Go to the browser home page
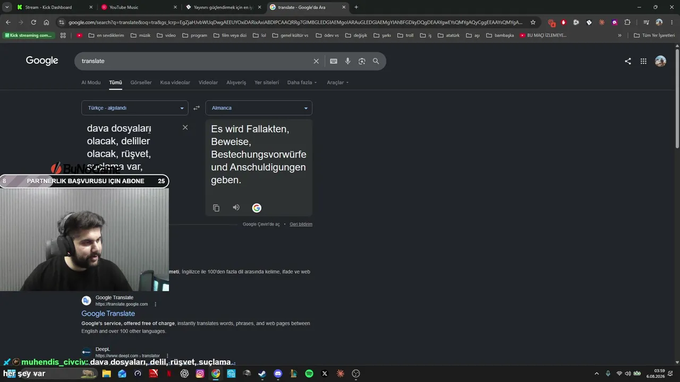The height and width of the screenshot is (382, 680). click(46, 22)
